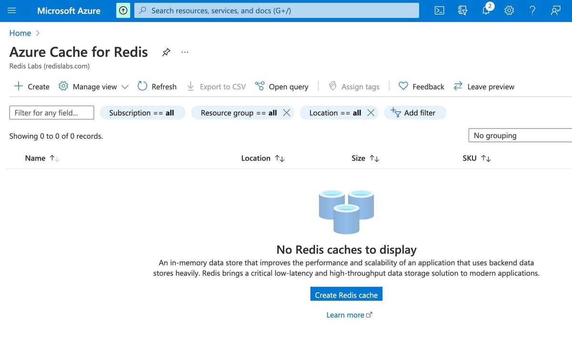This screenshot has width=572, height=350.
Task: Click the ellipsis next to the pin icon
Action: click(184, 52)
